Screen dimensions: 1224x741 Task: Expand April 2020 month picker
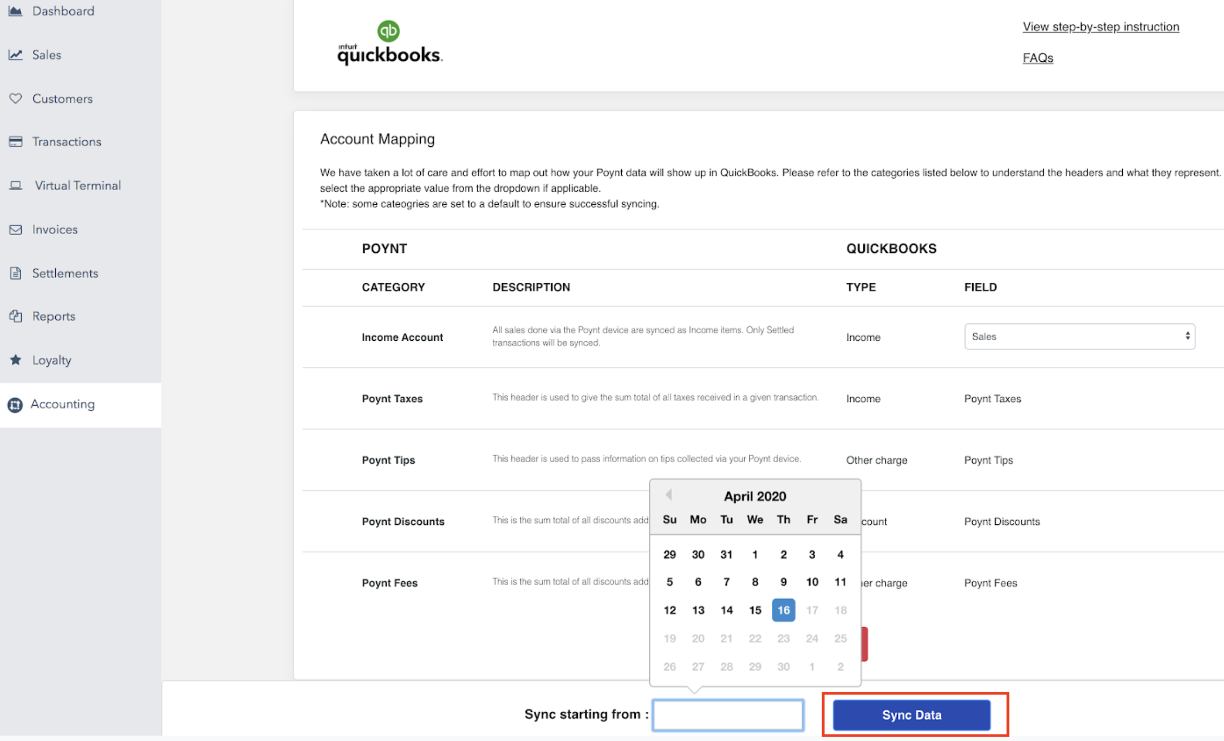754,496
